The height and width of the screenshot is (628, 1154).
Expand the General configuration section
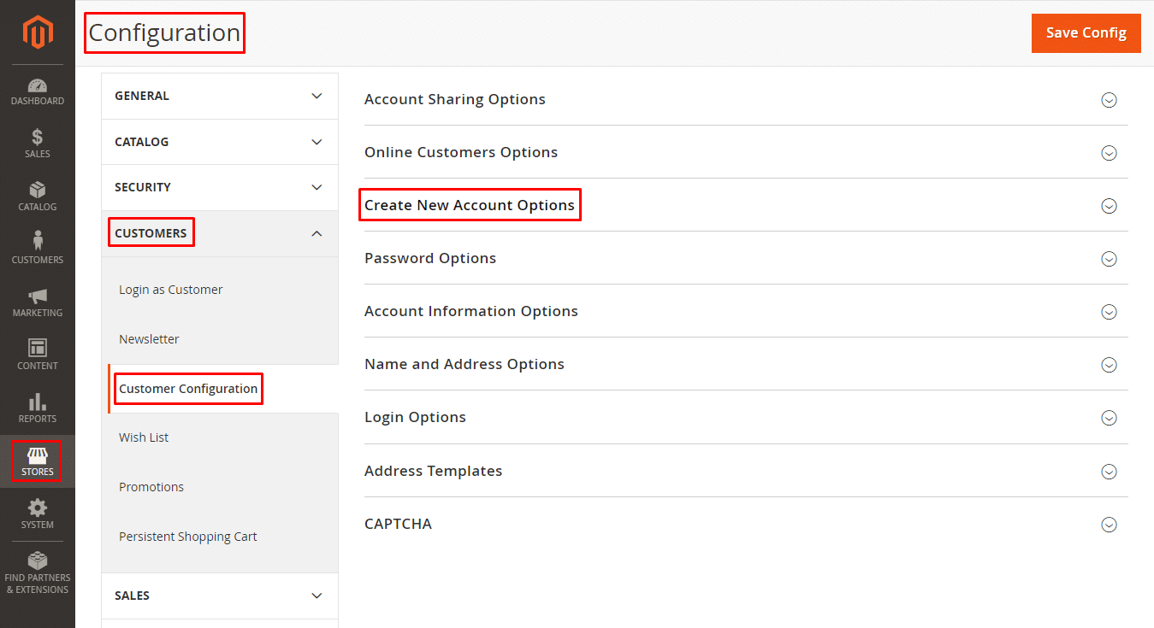click(219, 96)
